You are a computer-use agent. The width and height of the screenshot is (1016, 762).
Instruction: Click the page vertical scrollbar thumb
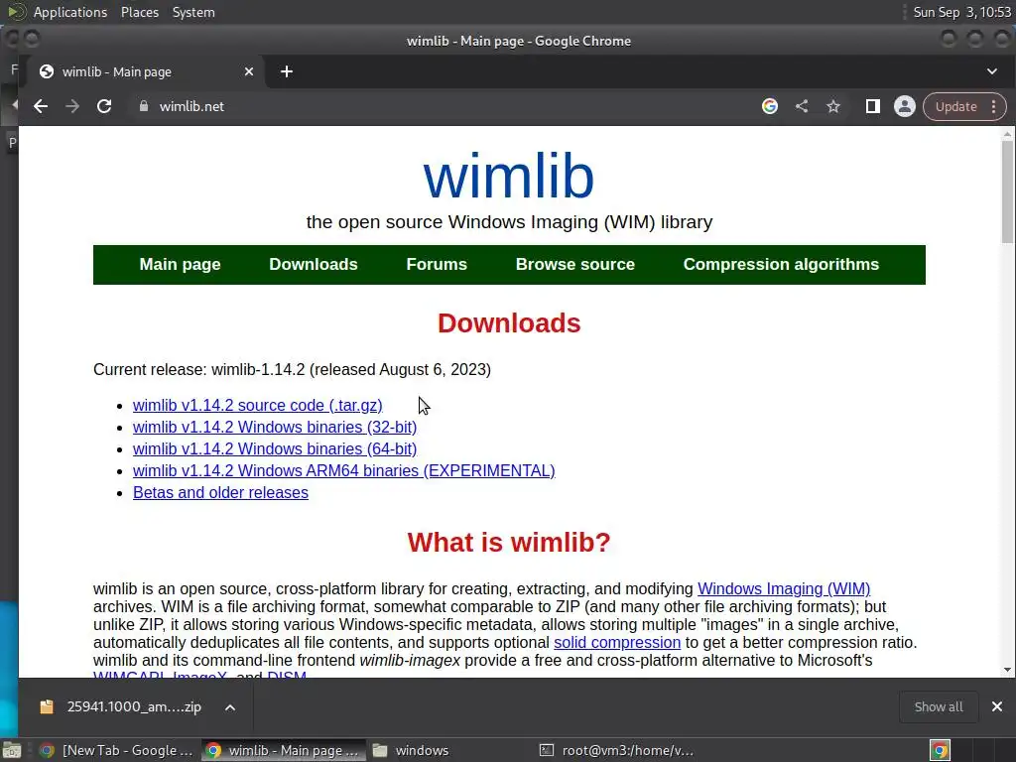(1007, 191)
